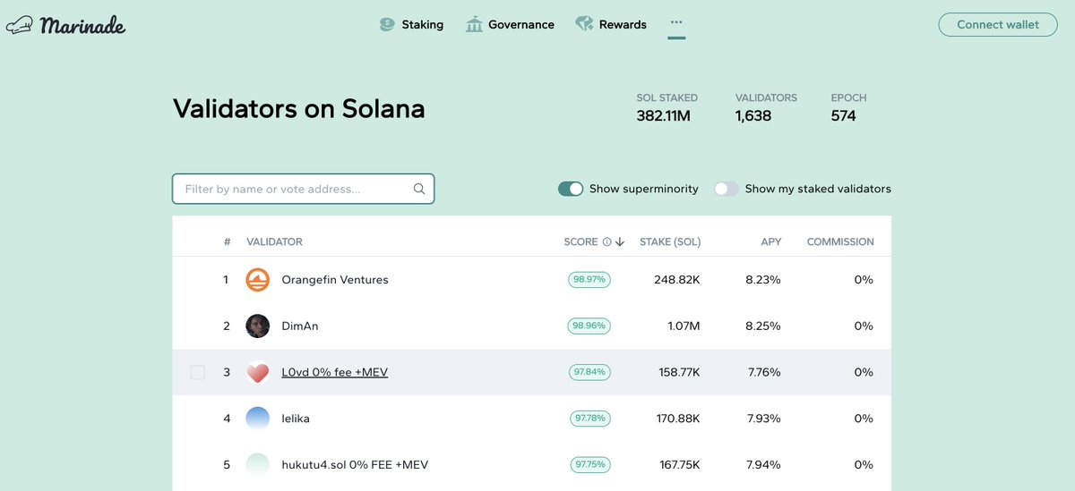Click APY value 8.23%
The width and height of the screenshot is (1075, 491).
pos(763,280)
